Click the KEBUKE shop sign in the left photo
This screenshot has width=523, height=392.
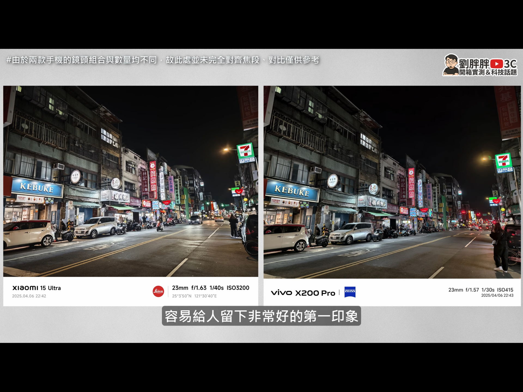pyautogui.click(x=37, y=188)
